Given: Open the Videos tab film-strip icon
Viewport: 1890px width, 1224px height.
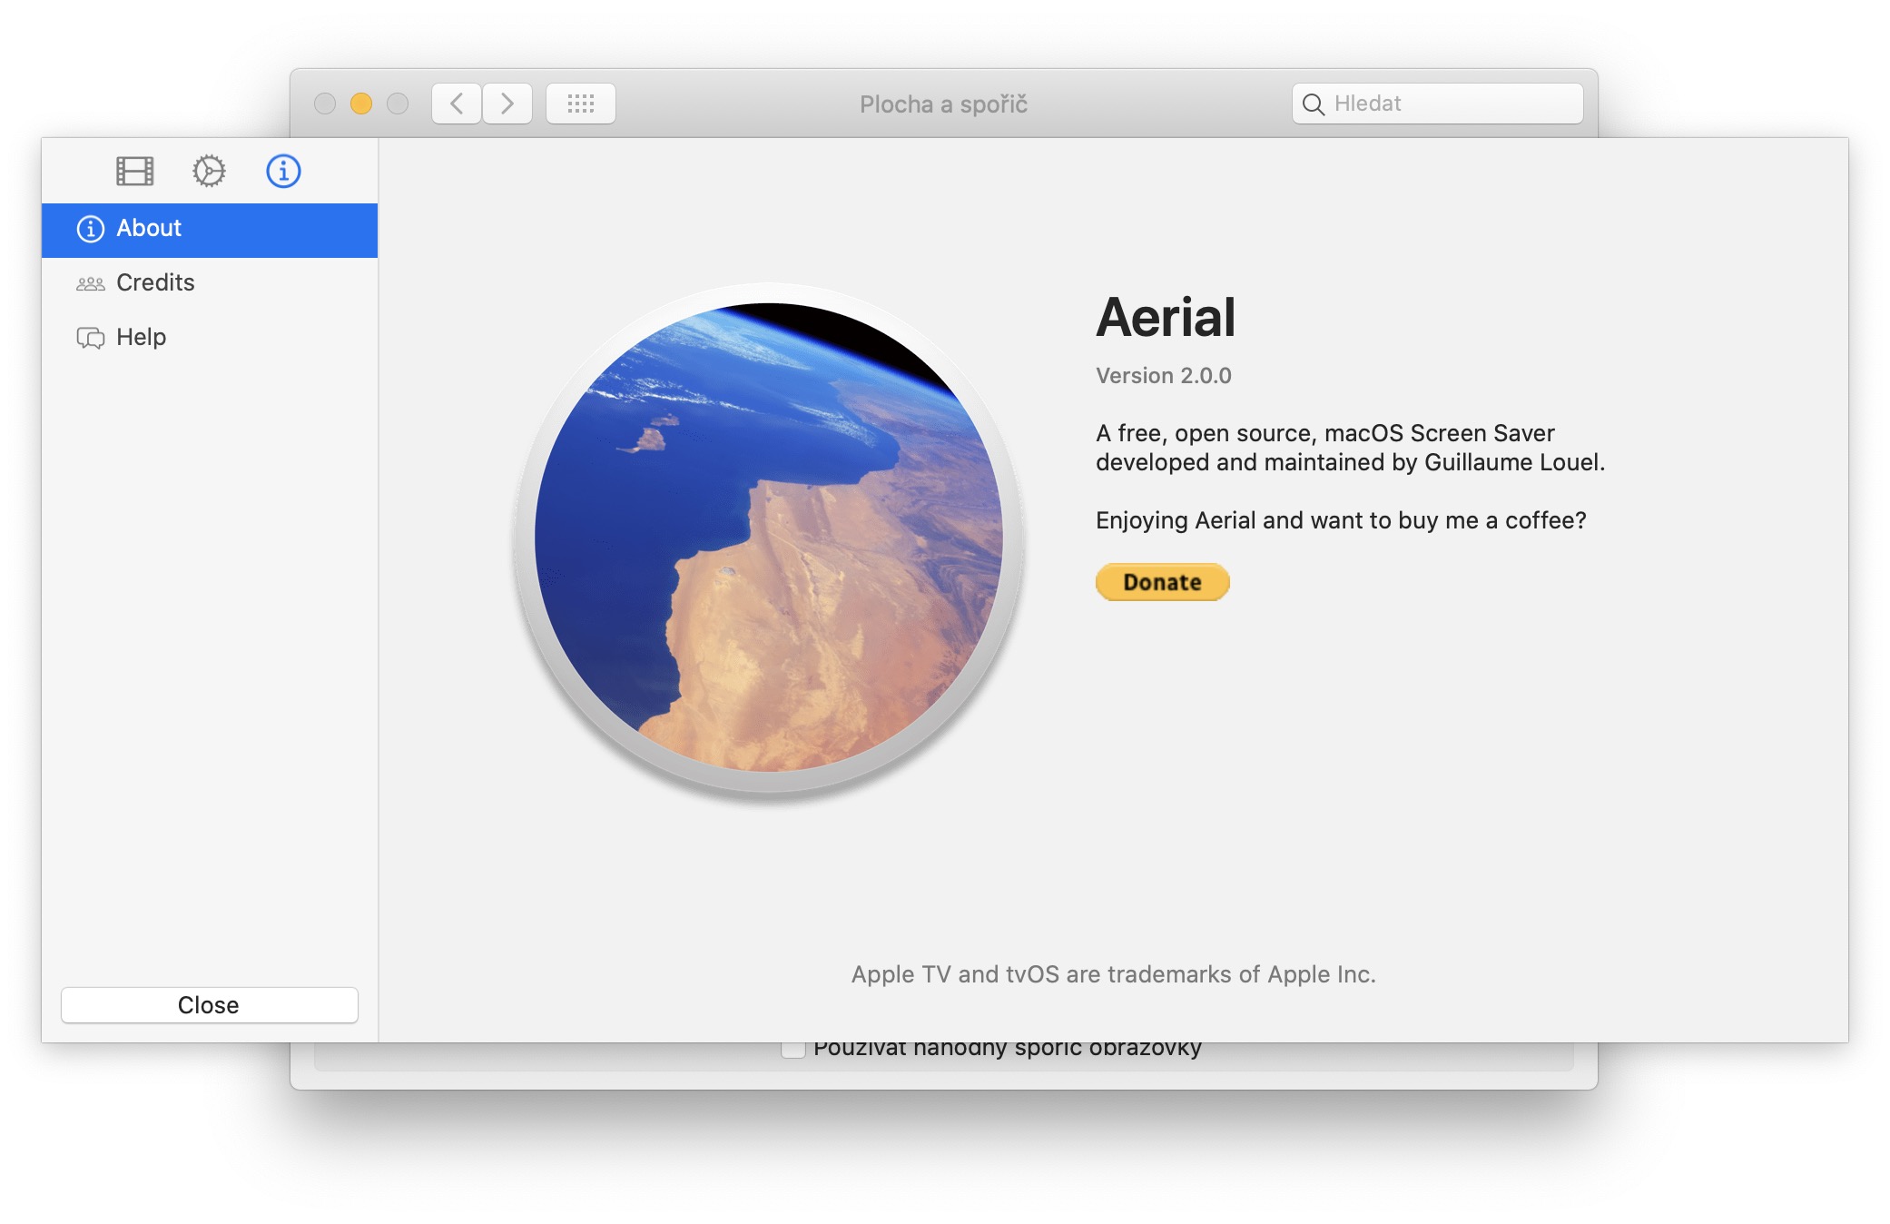Looking at the screenshot, I should 135,171.
